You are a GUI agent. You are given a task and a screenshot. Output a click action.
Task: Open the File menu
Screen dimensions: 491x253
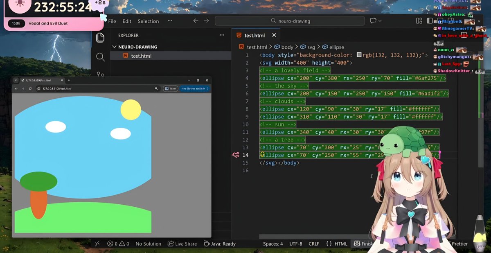coord(112,21)
